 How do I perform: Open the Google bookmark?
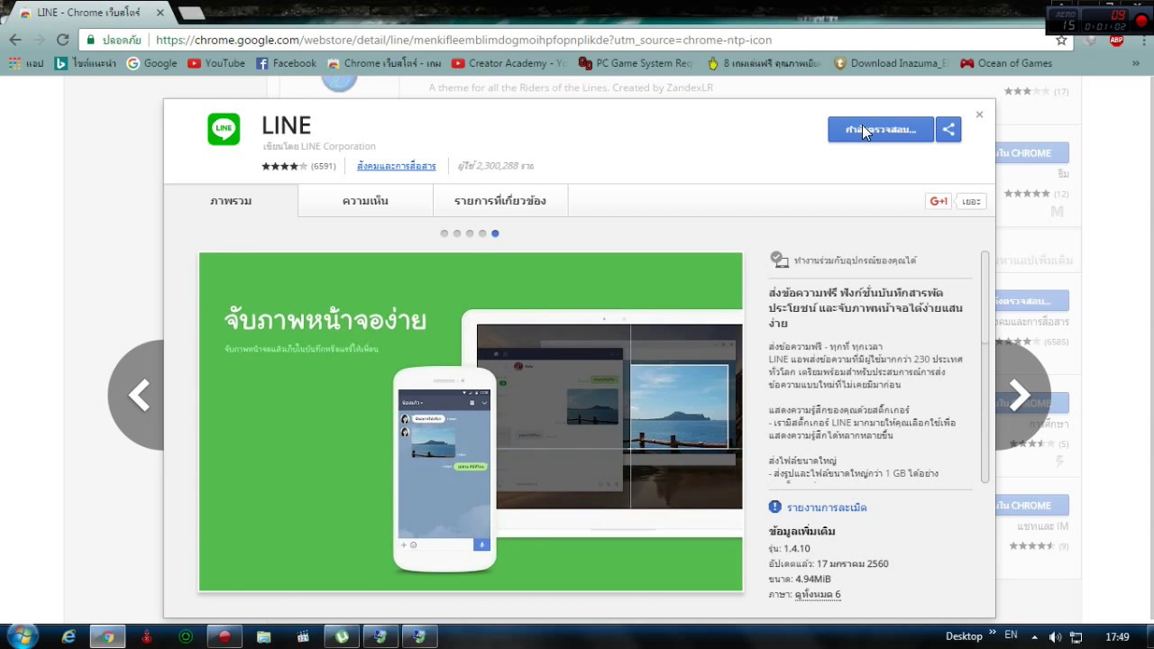click(151, 63)
